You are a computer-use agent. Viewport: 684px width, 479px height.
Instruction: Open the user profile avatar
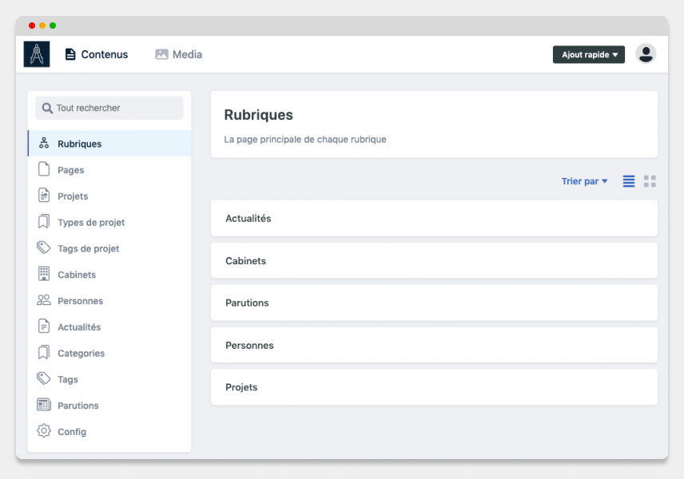(646, 54)
